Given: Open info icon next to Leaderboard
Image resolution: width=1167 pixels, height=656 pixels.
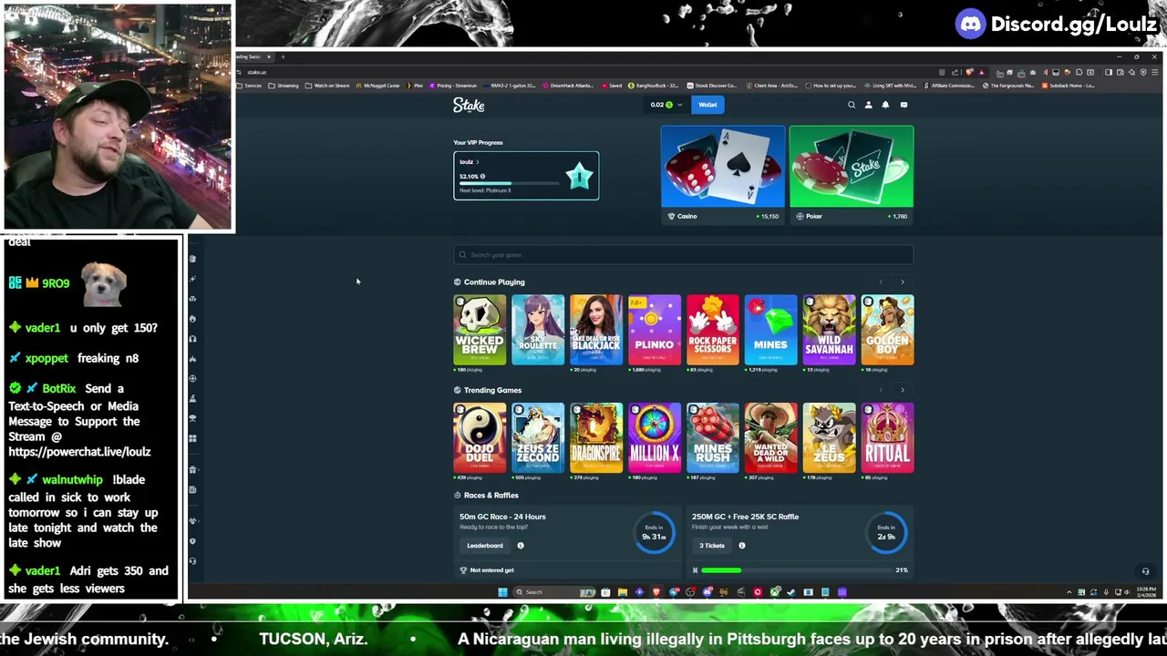Looking at the screenshot, I should [521, 546].
